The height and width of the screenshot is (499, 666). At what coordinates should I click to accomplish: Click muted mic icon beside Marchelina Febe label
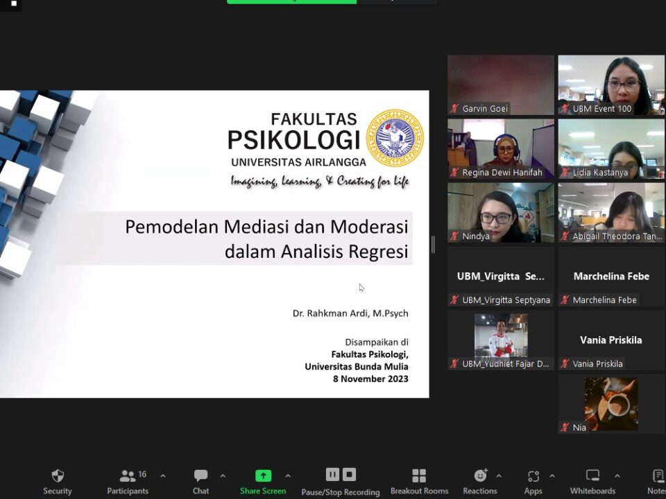coord(565,300)
